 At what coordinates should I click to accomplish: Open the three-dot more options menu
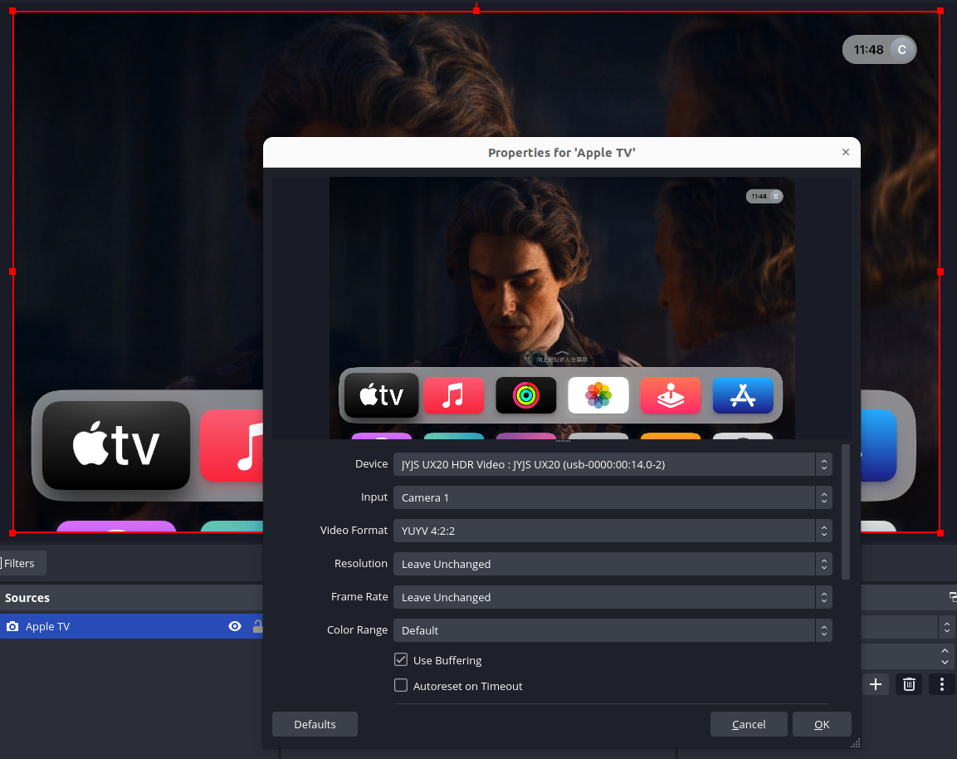941,684
